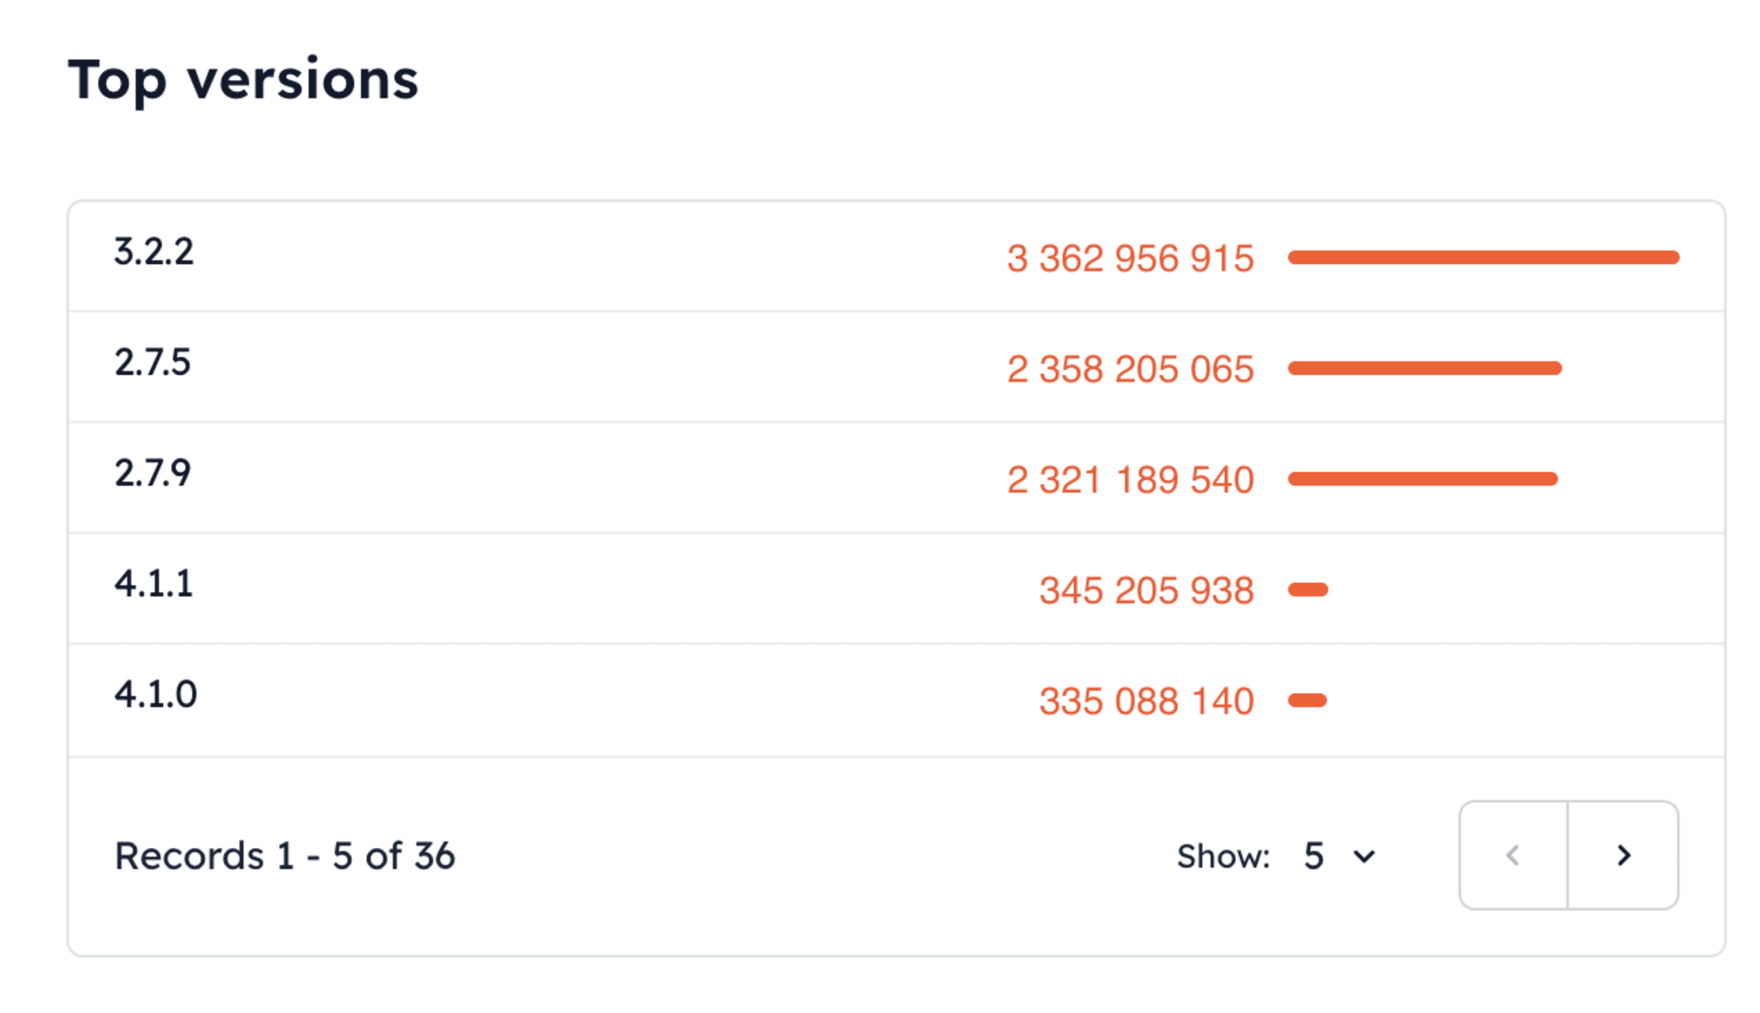1760x1013 pixels.
Task: Click the 335 088 140 count value
Action: click(1146, 701)
